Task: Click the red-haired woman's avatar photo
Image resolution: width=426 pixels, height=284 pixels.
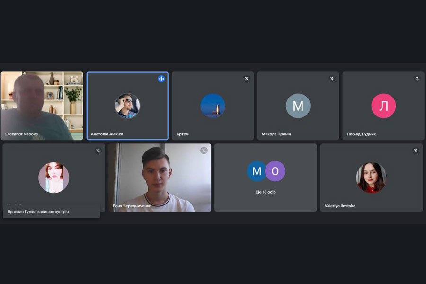Action: pyautogui.click(x=54, y=177)
